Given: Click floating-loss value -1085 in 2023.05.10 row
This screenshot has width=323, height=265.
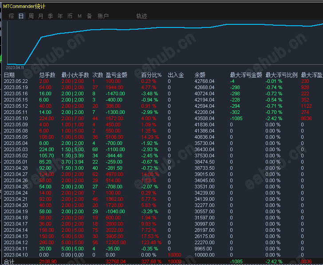Looking at the screenshot, I should coord(236,118).
